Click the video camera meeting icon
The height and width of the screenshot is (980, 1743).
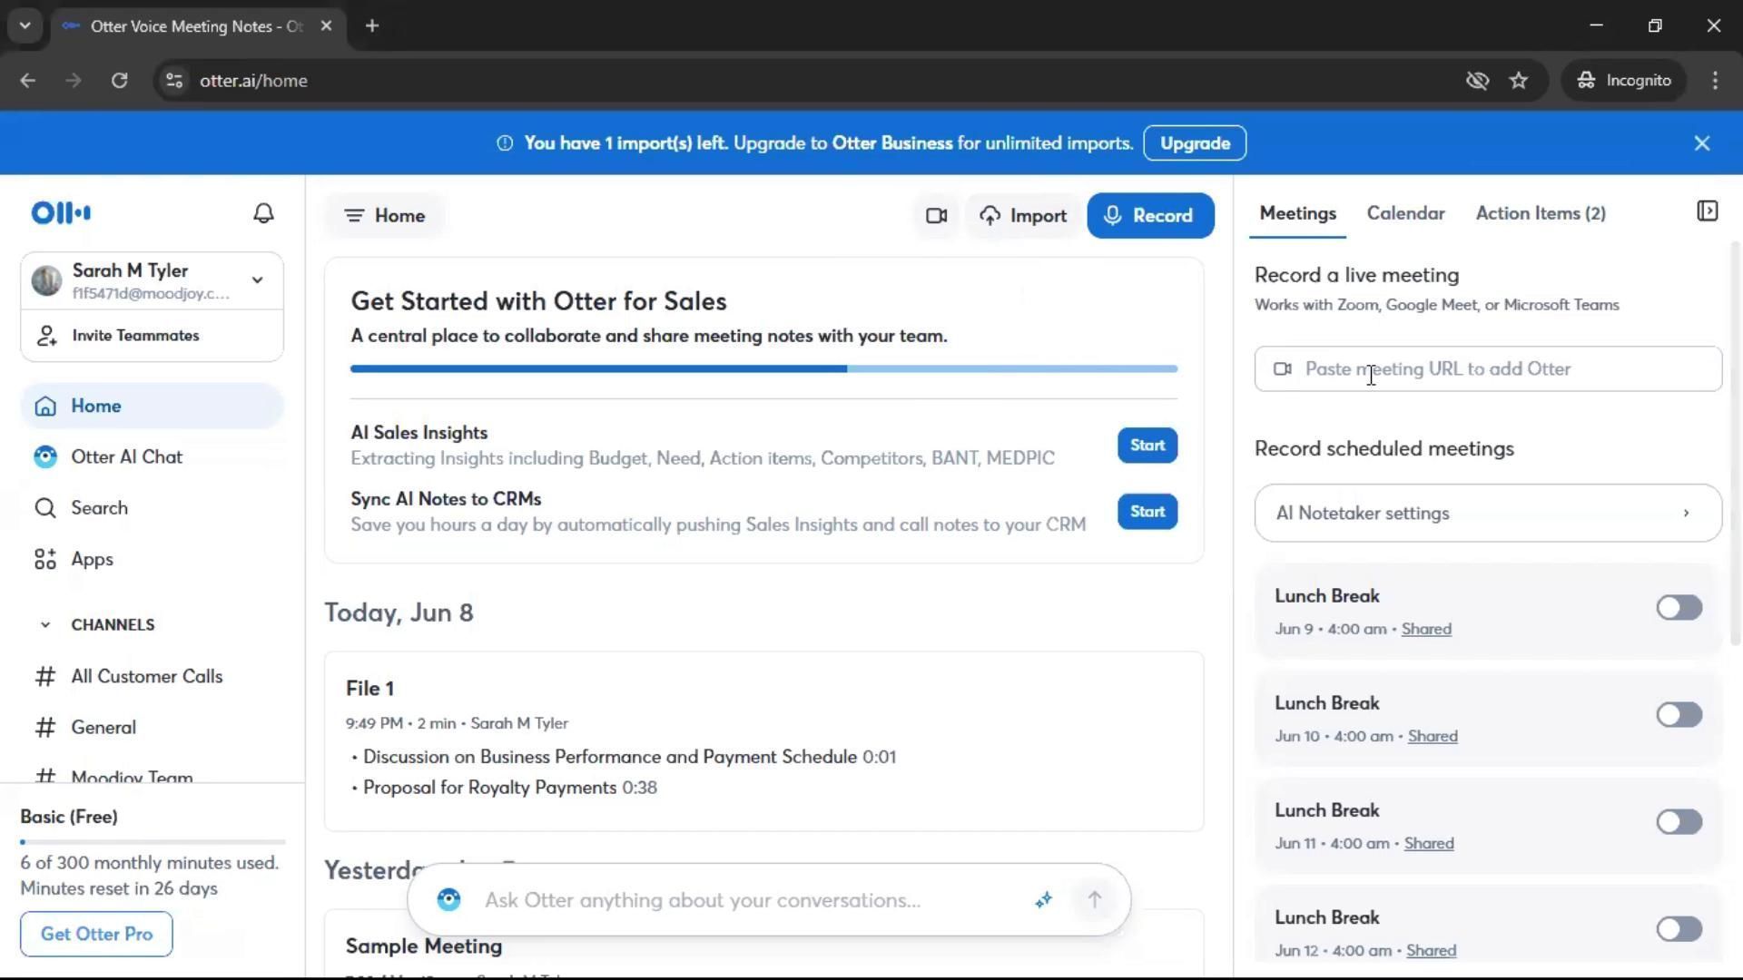pyautogui.click(x=936, y=216)
